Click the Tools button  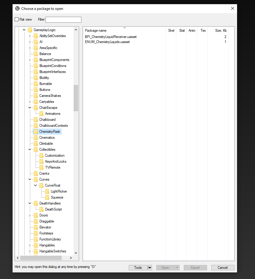(138, 268)
